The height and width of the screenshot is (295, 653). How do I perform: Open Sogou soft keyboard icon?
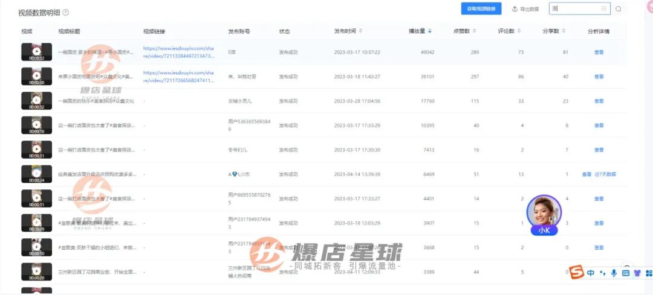pos(626,273)
